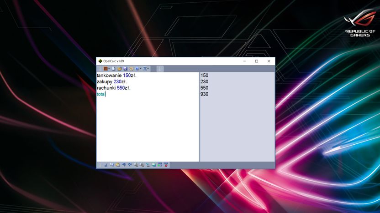380x213 pixels.
Task: Click the teal window panel icon
Action: pos(153,165)
